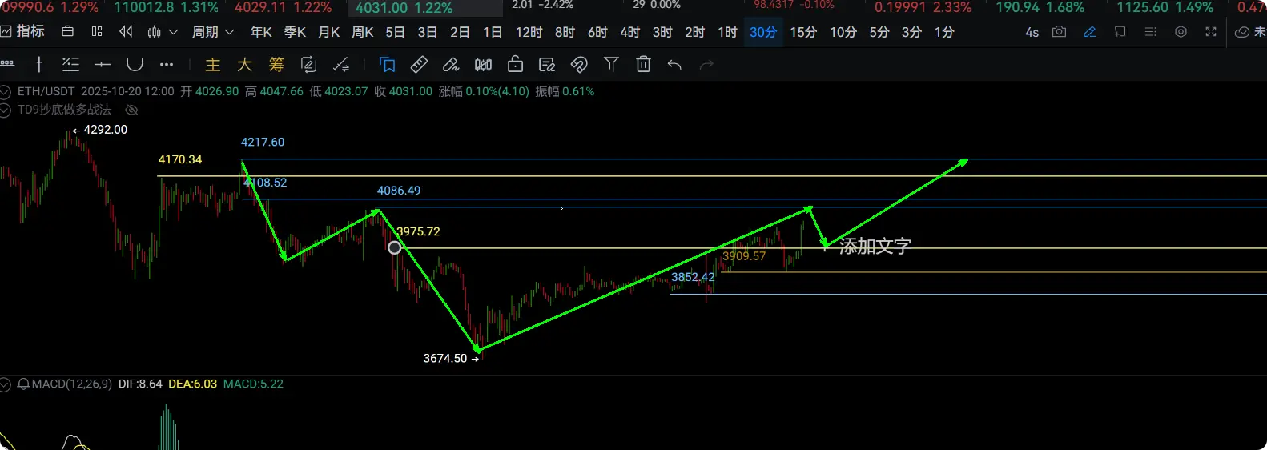1267x450 pixels.
Task: Select the active 30分 timeframe
Action: (763, 32)
